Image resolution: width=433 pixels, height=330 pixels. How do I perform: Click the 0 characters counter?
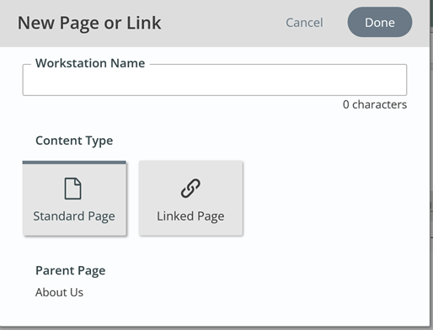(x=375, y=104)
